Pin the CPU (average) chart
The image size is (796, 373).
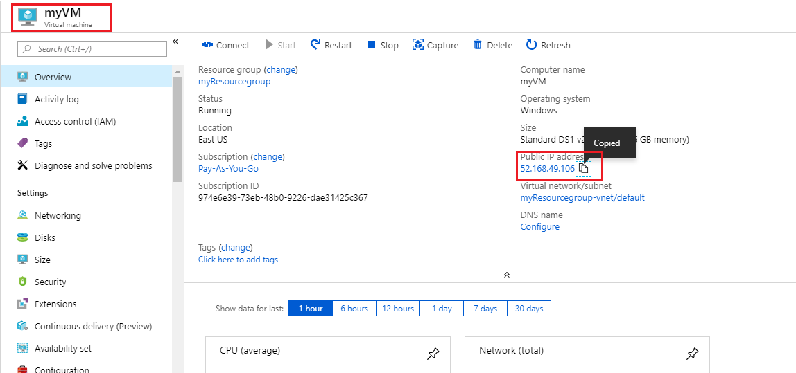433,354
